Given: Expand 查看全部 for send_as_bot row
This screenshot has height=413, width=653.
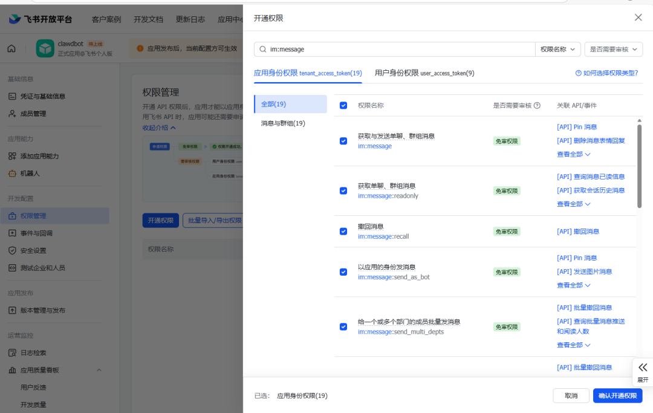Looking at the screenshot, I should [x=573, y=285].
